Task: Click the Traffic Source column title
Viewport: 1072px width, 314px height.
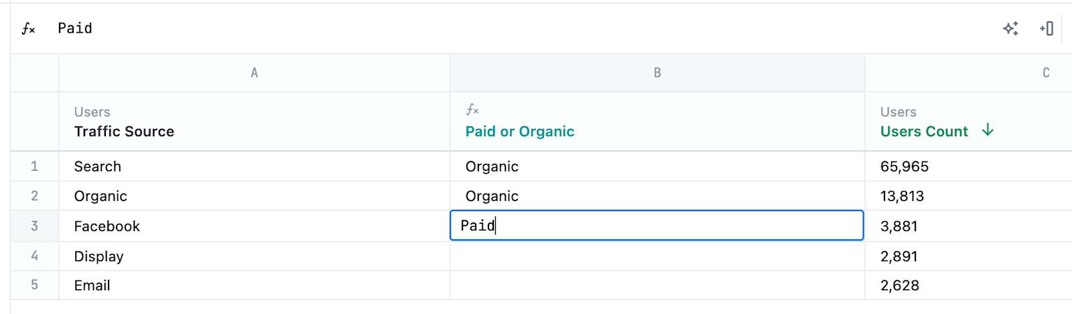Action: coord(124,132)
